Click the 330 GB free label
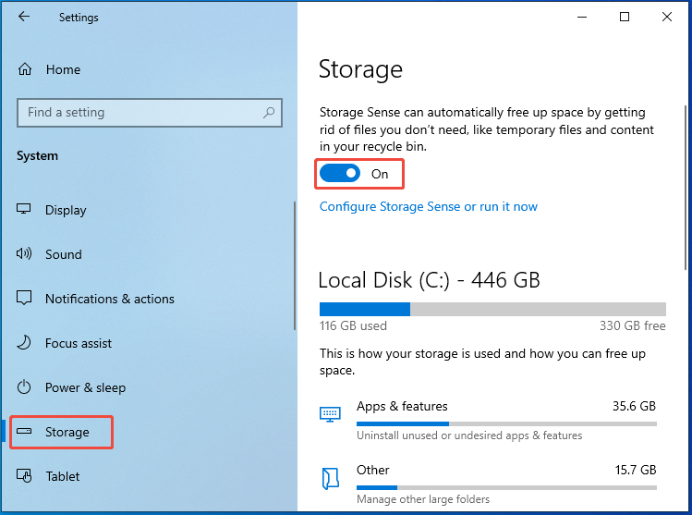692x515 pixels. 633,325
